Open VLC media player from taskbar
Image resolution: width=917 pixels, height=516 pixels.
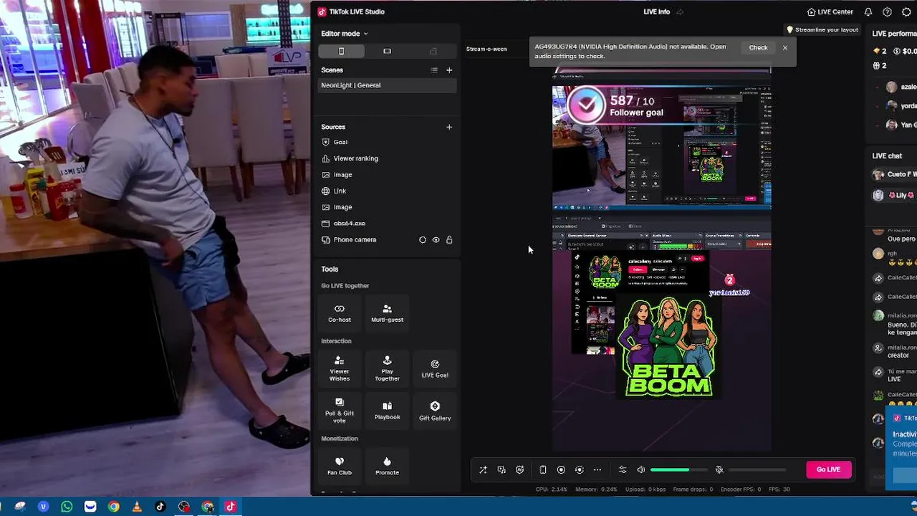click(x=137, y=507)
